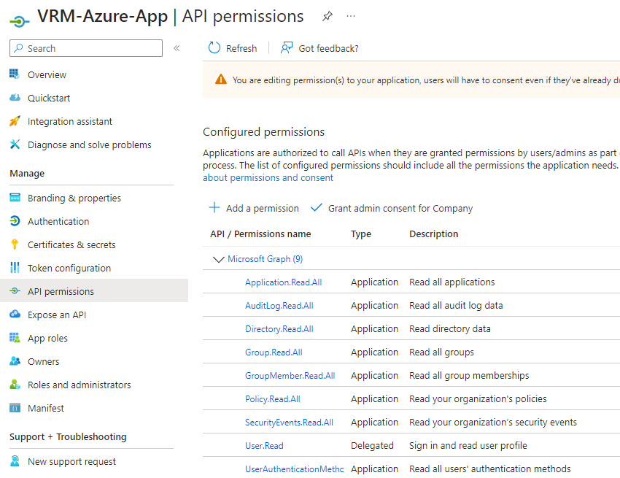The width and height of the screenshot is (620, 478).
Task: Open the Overview menu item
Action: [47, 74]
